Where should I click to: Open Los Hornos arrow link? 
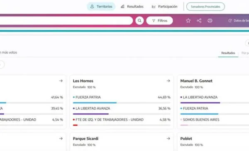[x=168, y=81]
